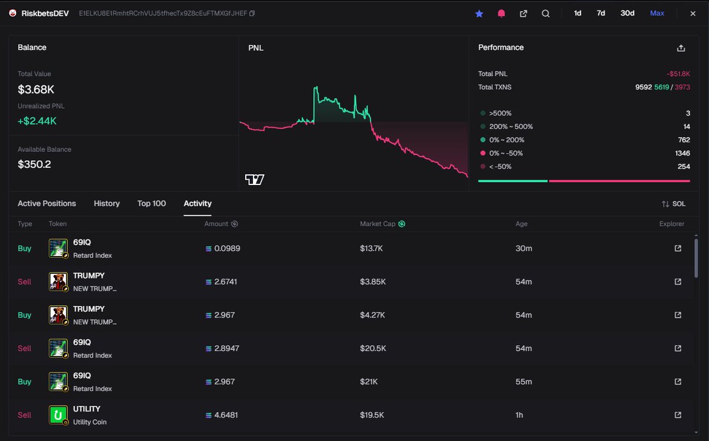This screenshot has width=709, height=441.
Task: Open explorer link for 69IQ 55m buy
Action: pos(678,382)
